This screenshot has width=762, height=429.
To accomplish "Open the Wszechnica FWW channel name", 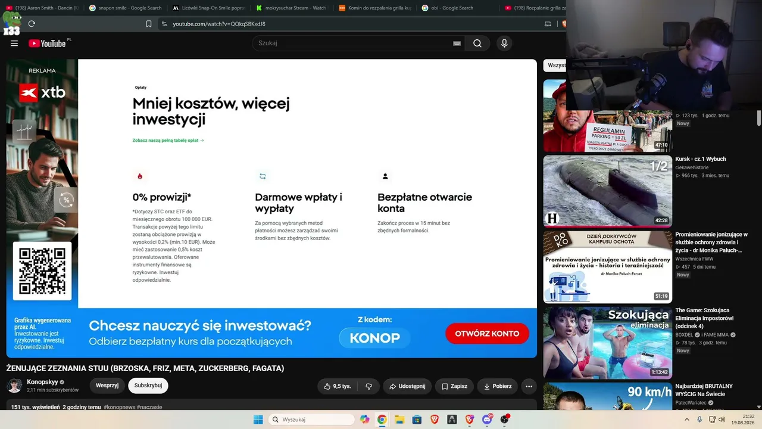I will click(694, 259).
